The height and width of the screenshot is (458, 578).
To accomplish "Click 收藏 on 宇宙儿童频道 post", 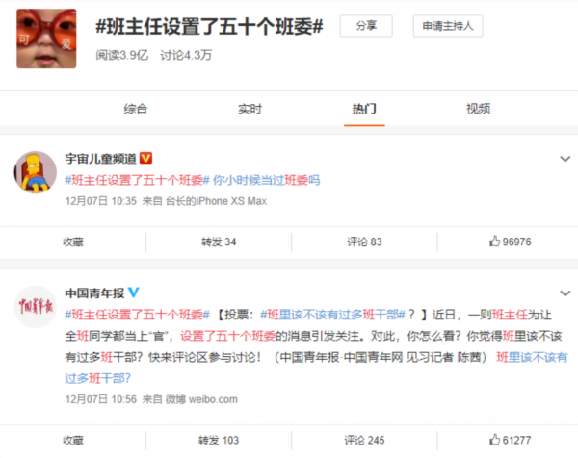I will [x=73, y=242].
